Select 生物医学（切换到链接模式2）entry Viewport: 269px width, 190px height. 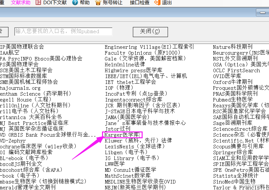point(43,182)
